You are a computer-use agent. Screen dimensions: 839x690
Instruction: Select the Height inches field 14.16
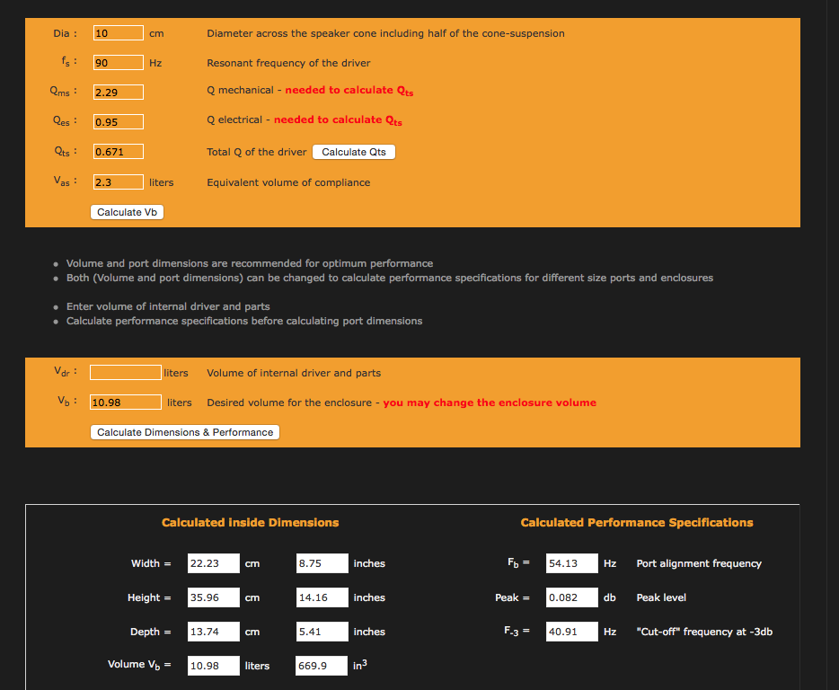click(322, 597)
